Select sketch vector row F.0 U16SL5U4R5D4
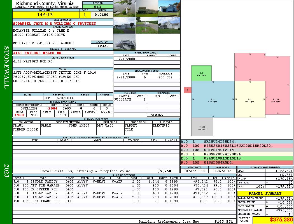Viewport: 294px width, 224px height. pyautogui.click(x=237, y=162)
